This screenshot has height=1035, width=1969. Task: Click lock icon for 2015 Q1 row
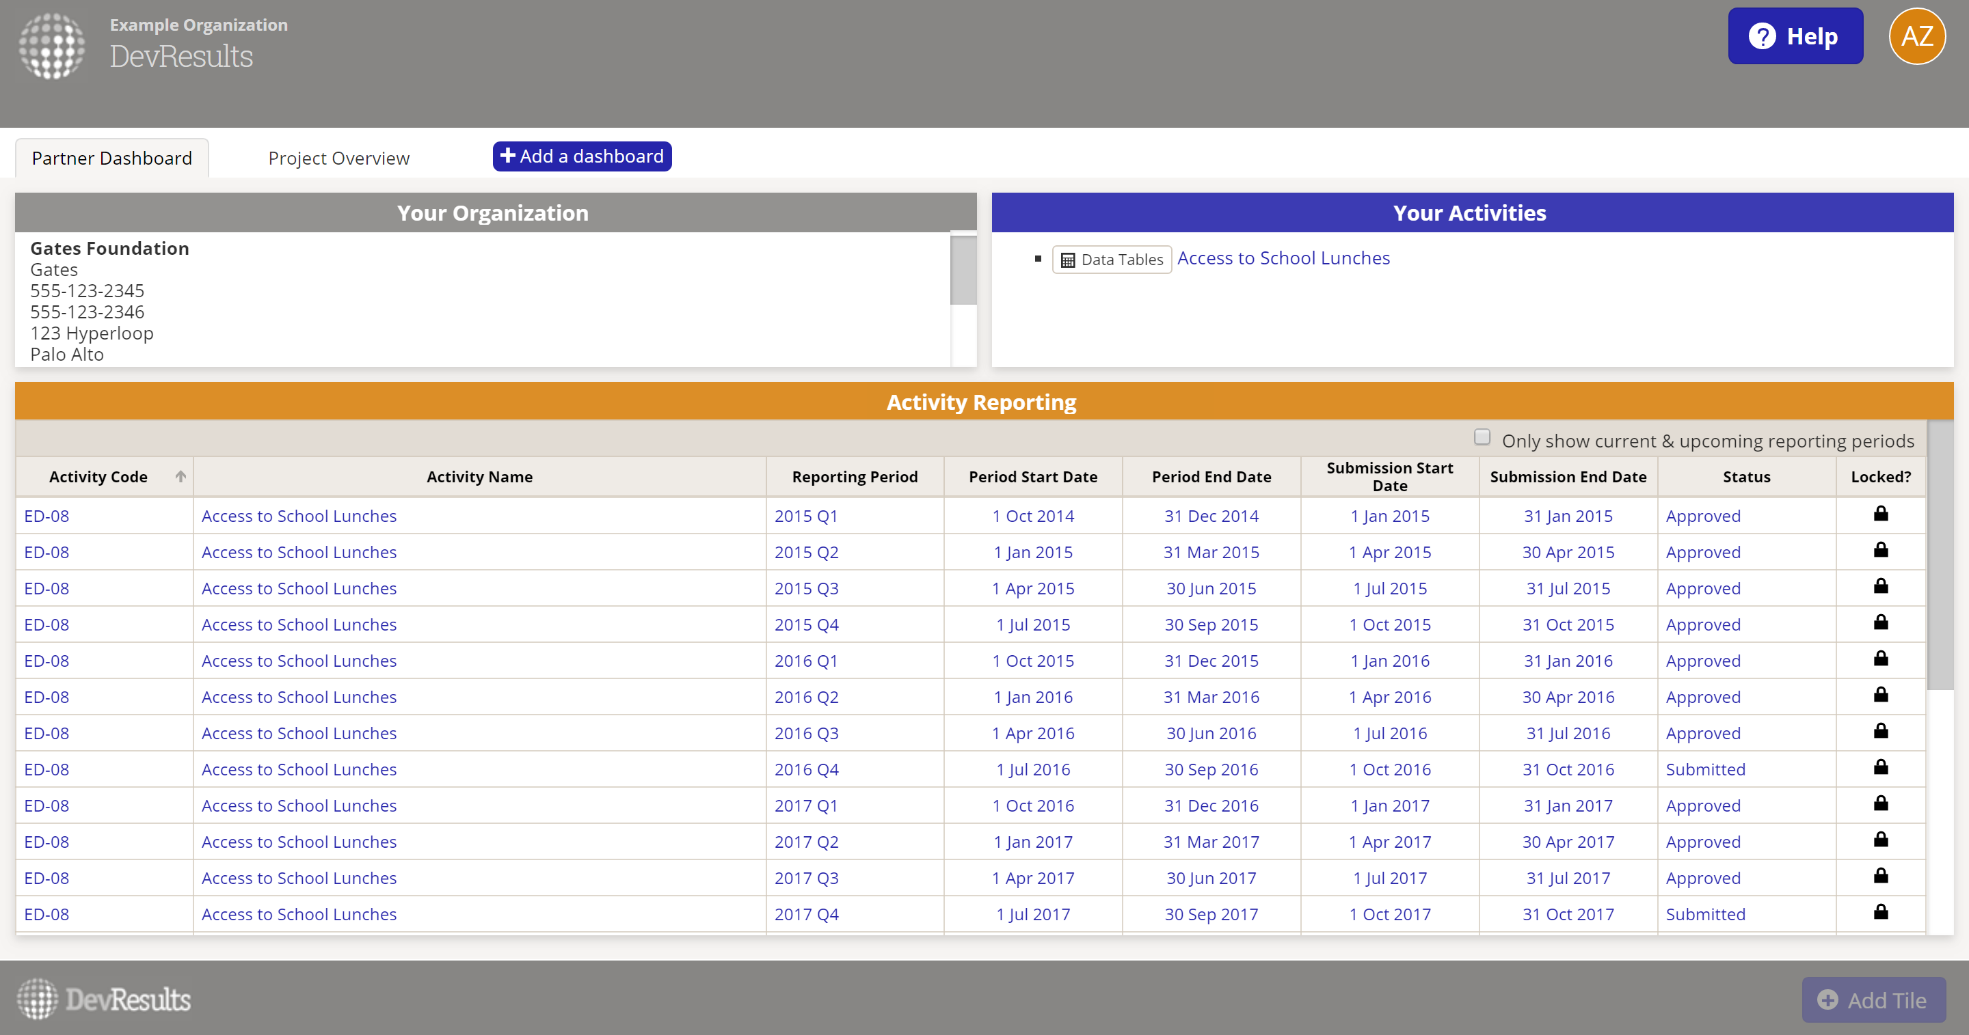tap(1880, 514)
